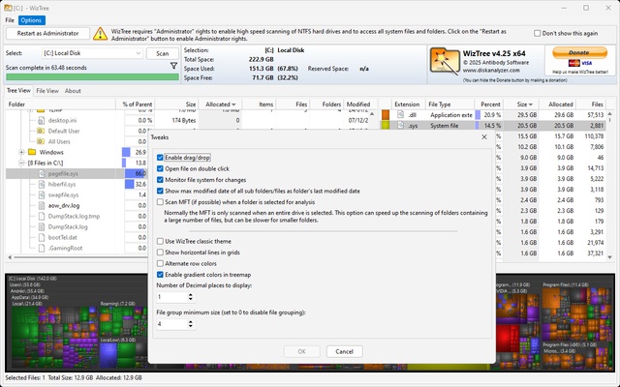Adjust the decimal places spinner arrows
Viewport: 620px width, 387px height.
point(191,297)
